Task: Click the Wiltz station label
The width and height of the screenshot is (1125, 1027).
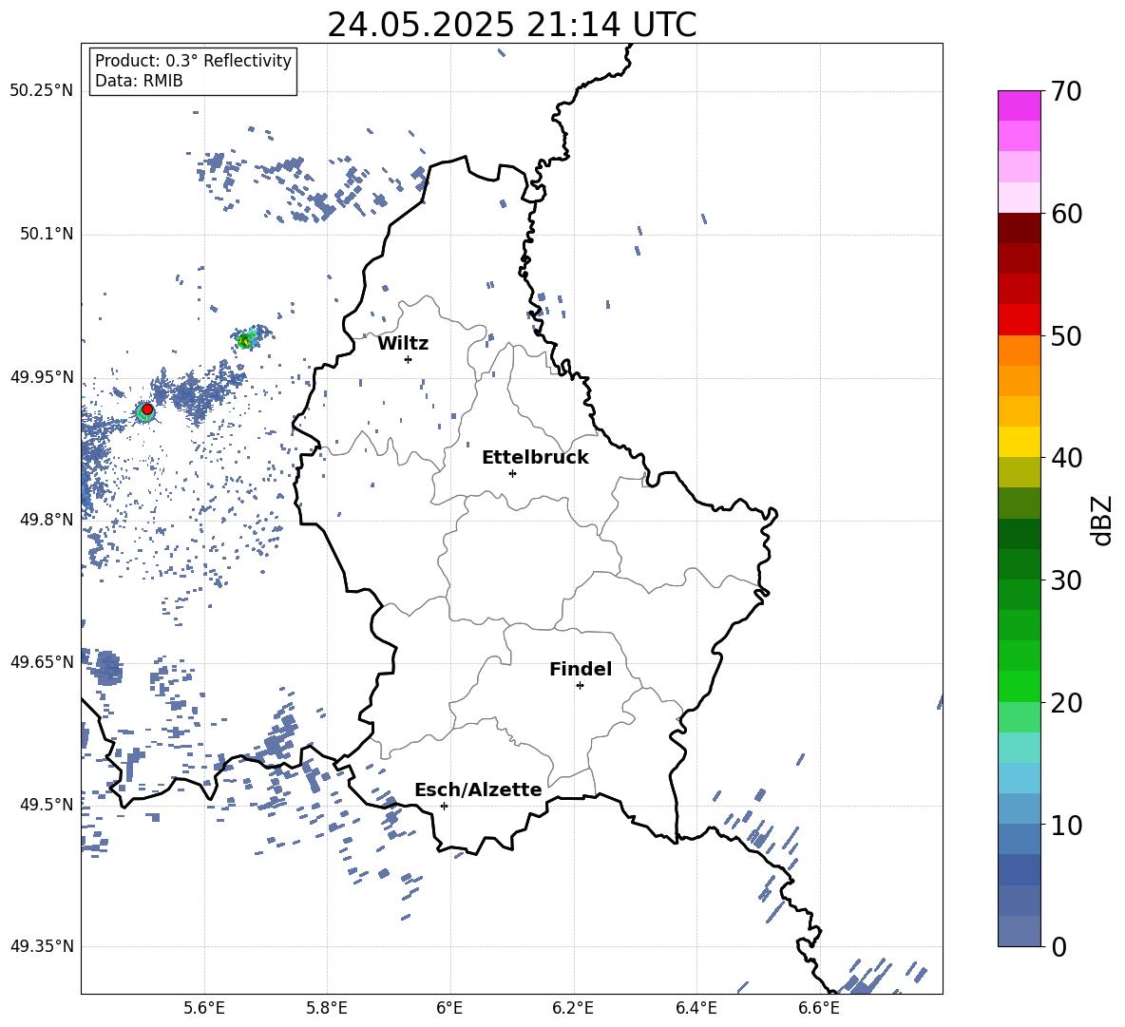Action: pos(403,344)
